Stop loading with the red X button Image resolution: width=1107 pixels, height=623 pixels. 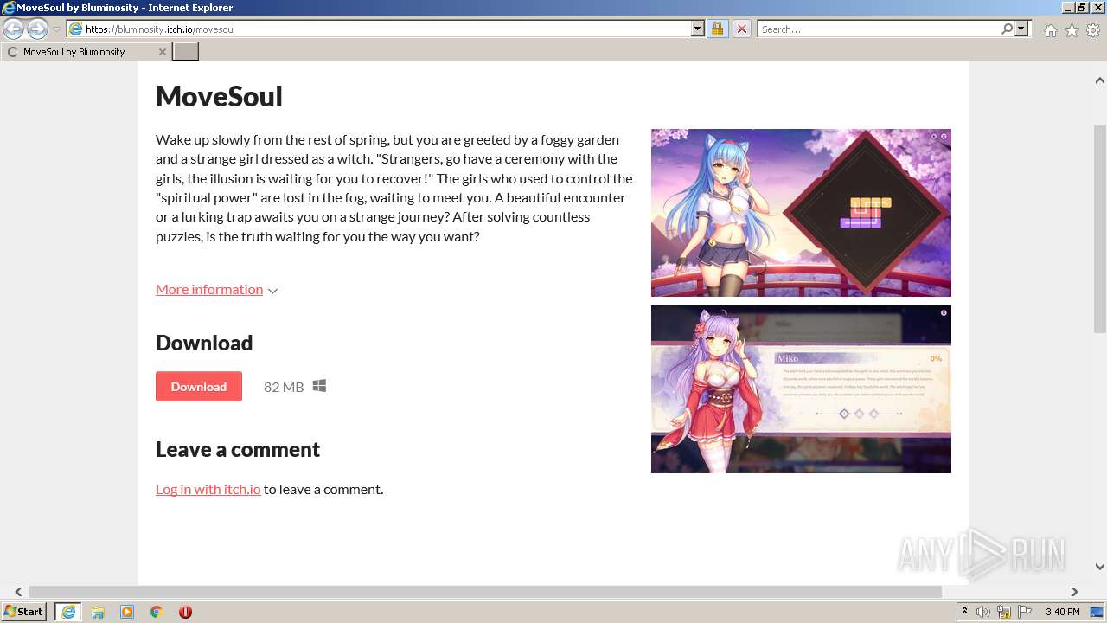coord(741,29)
